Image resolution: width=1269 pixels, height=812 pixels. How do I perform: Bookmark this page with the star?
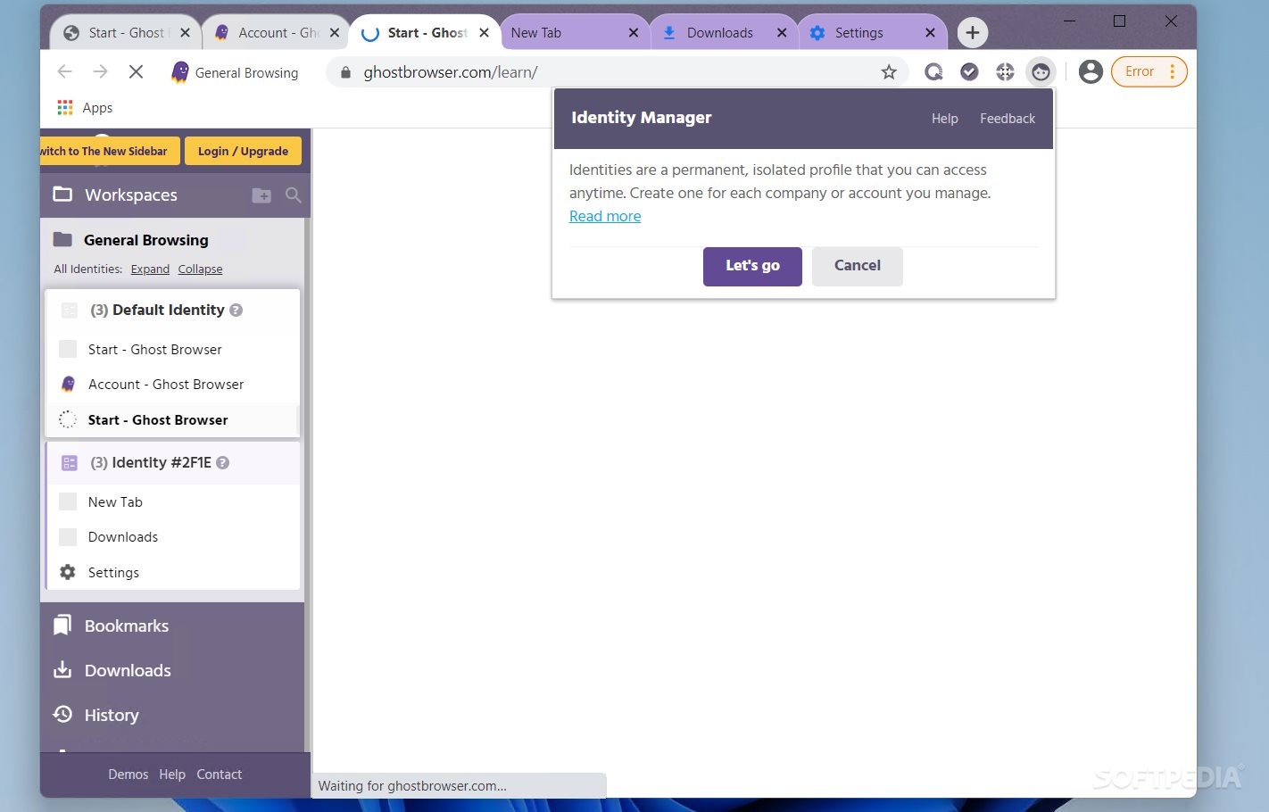(x=889, y=72)
